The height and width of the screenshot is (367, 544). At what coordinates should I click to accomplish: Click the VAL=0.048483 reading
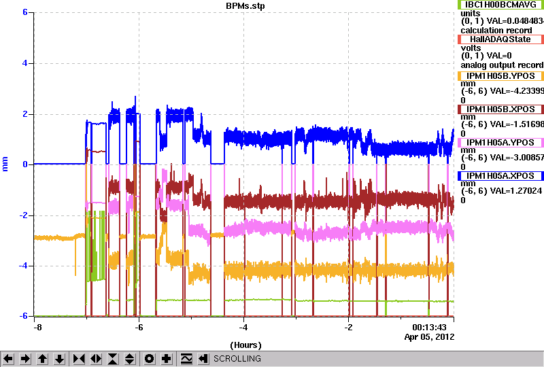tap(515, 21)
